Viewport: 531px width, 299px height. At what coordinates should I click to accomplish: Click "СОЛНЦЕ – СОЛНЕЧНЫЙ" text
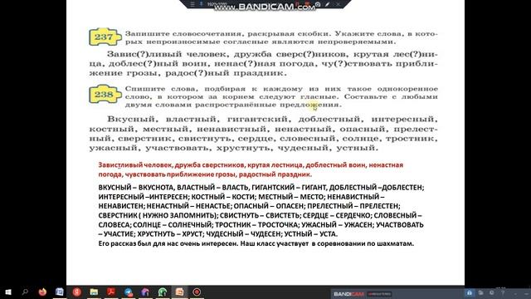[173, 225]
